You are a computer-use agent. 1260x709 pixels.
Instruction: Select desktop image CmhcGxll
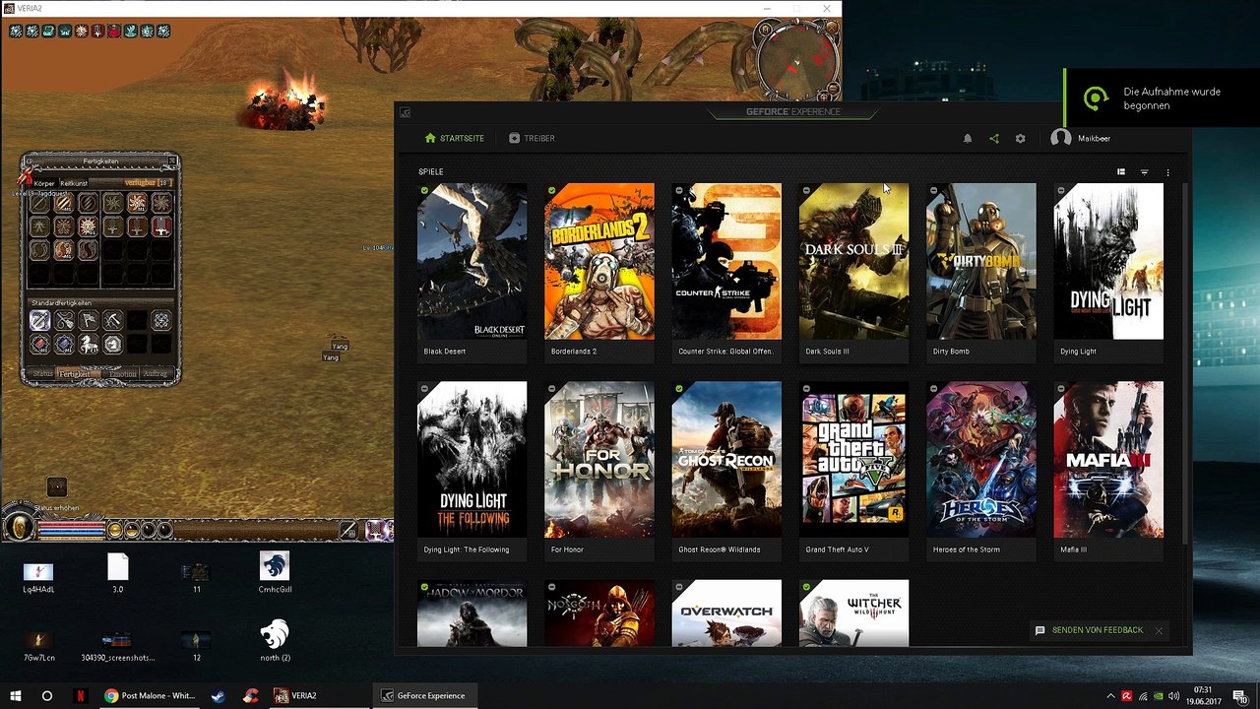pos(275,572)
